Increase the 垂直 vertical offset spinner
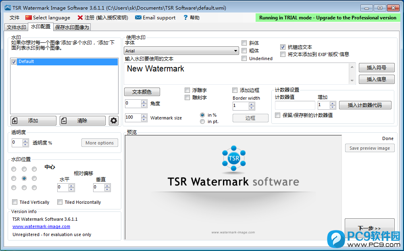Viewport: 404px width, 251px height. 107,186
